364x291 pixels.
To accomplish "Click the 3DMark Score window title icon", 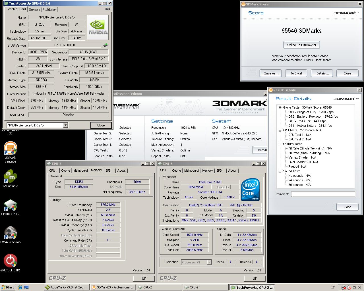I will coord(243,4).
